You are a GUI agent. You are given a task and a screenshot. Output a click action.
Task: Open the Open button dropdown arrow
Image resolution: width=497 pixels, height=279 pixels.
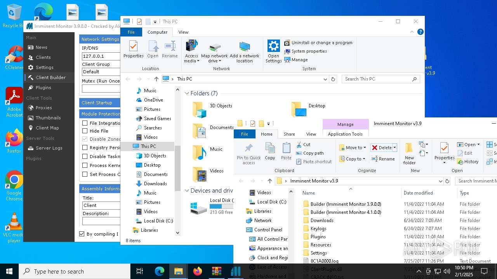(x=478, y=145)
